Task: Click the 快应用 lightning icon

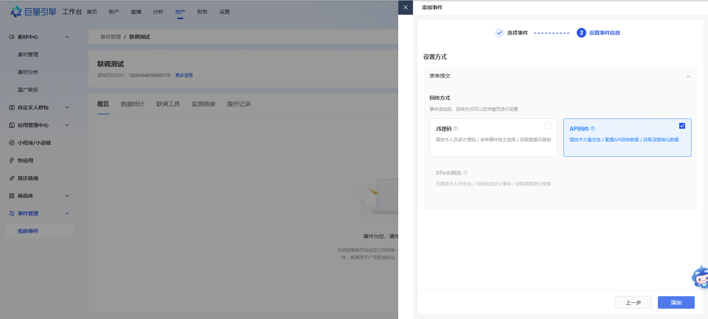Action: tap(12, 160)
